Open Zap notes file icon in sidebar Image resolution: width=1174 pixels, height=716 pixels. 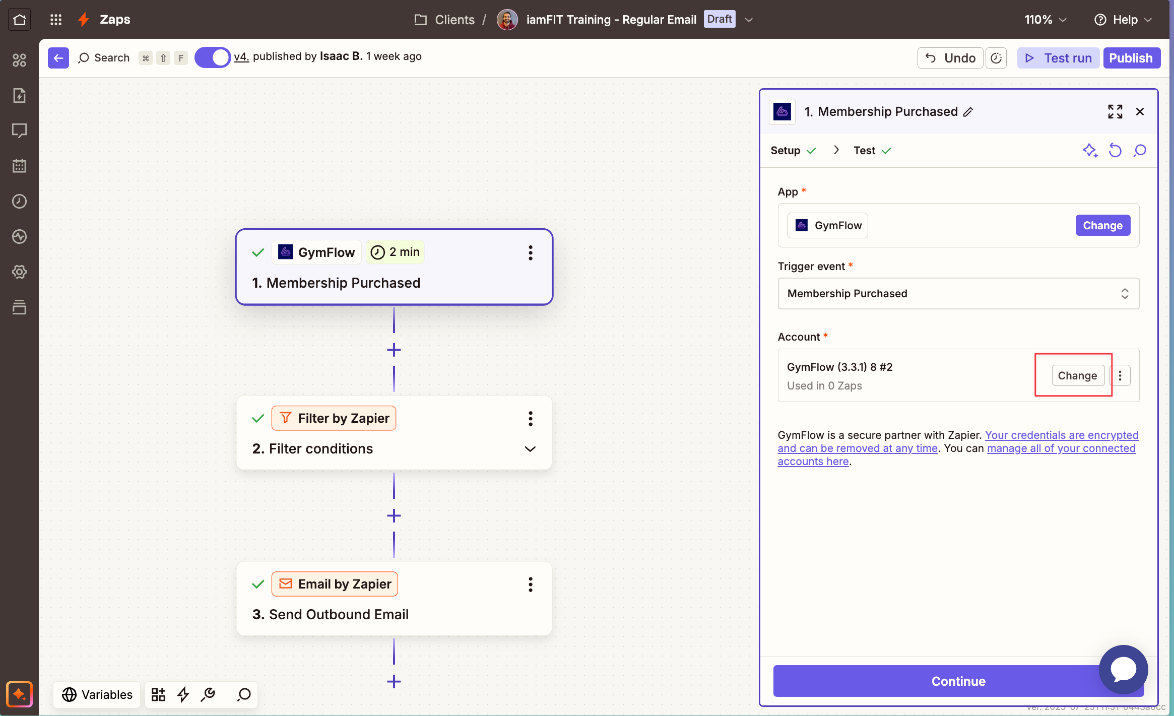click(x=19, y=96)
